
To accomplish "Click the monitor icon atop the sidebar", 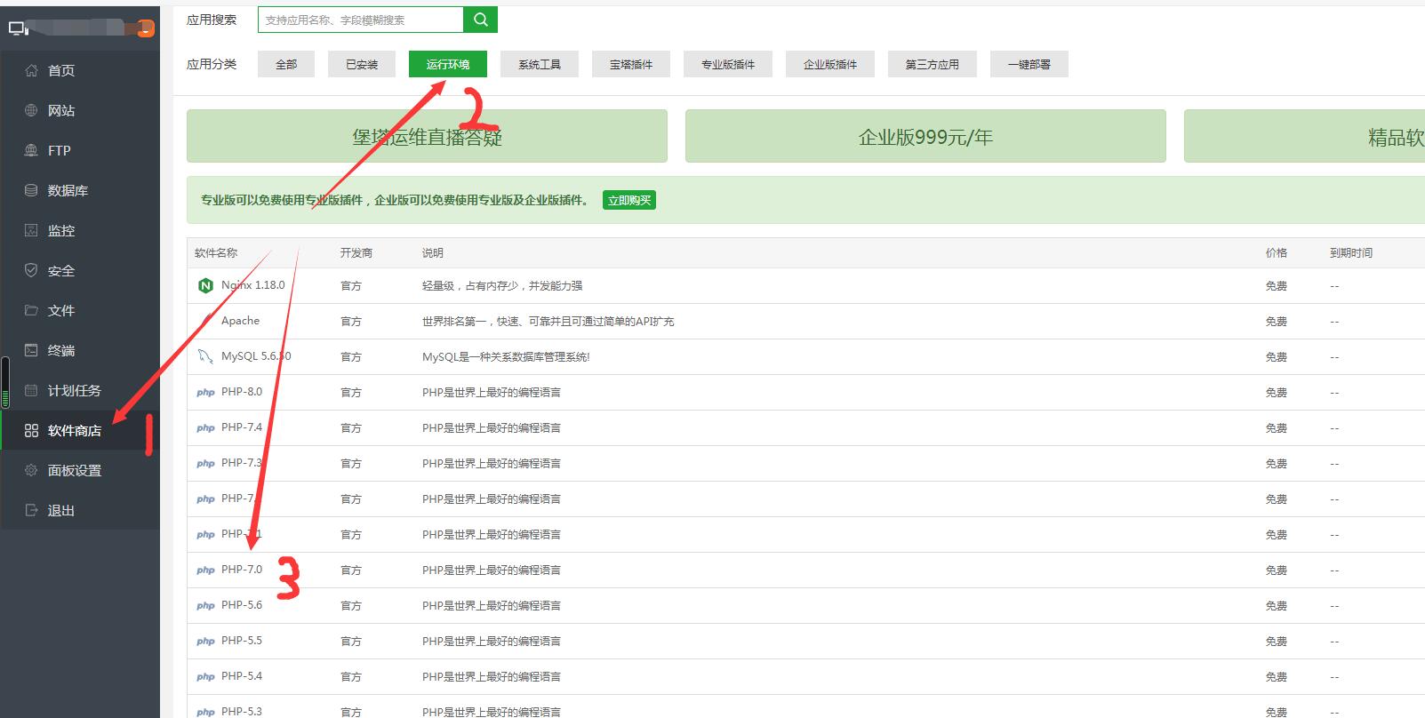I will (18, 29).
